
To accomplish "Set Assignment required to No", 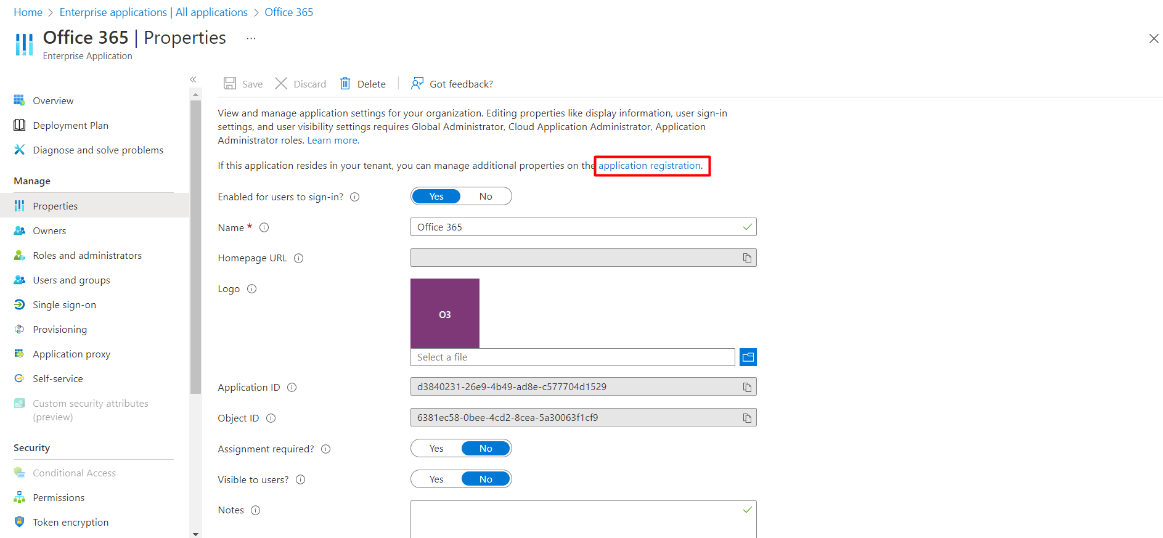I will [x=486, y=448].
